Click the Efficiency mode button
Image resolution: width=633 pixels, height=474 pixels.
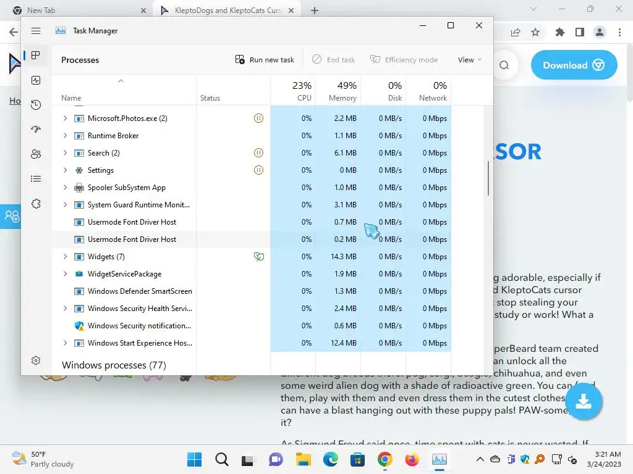(404, 60)
